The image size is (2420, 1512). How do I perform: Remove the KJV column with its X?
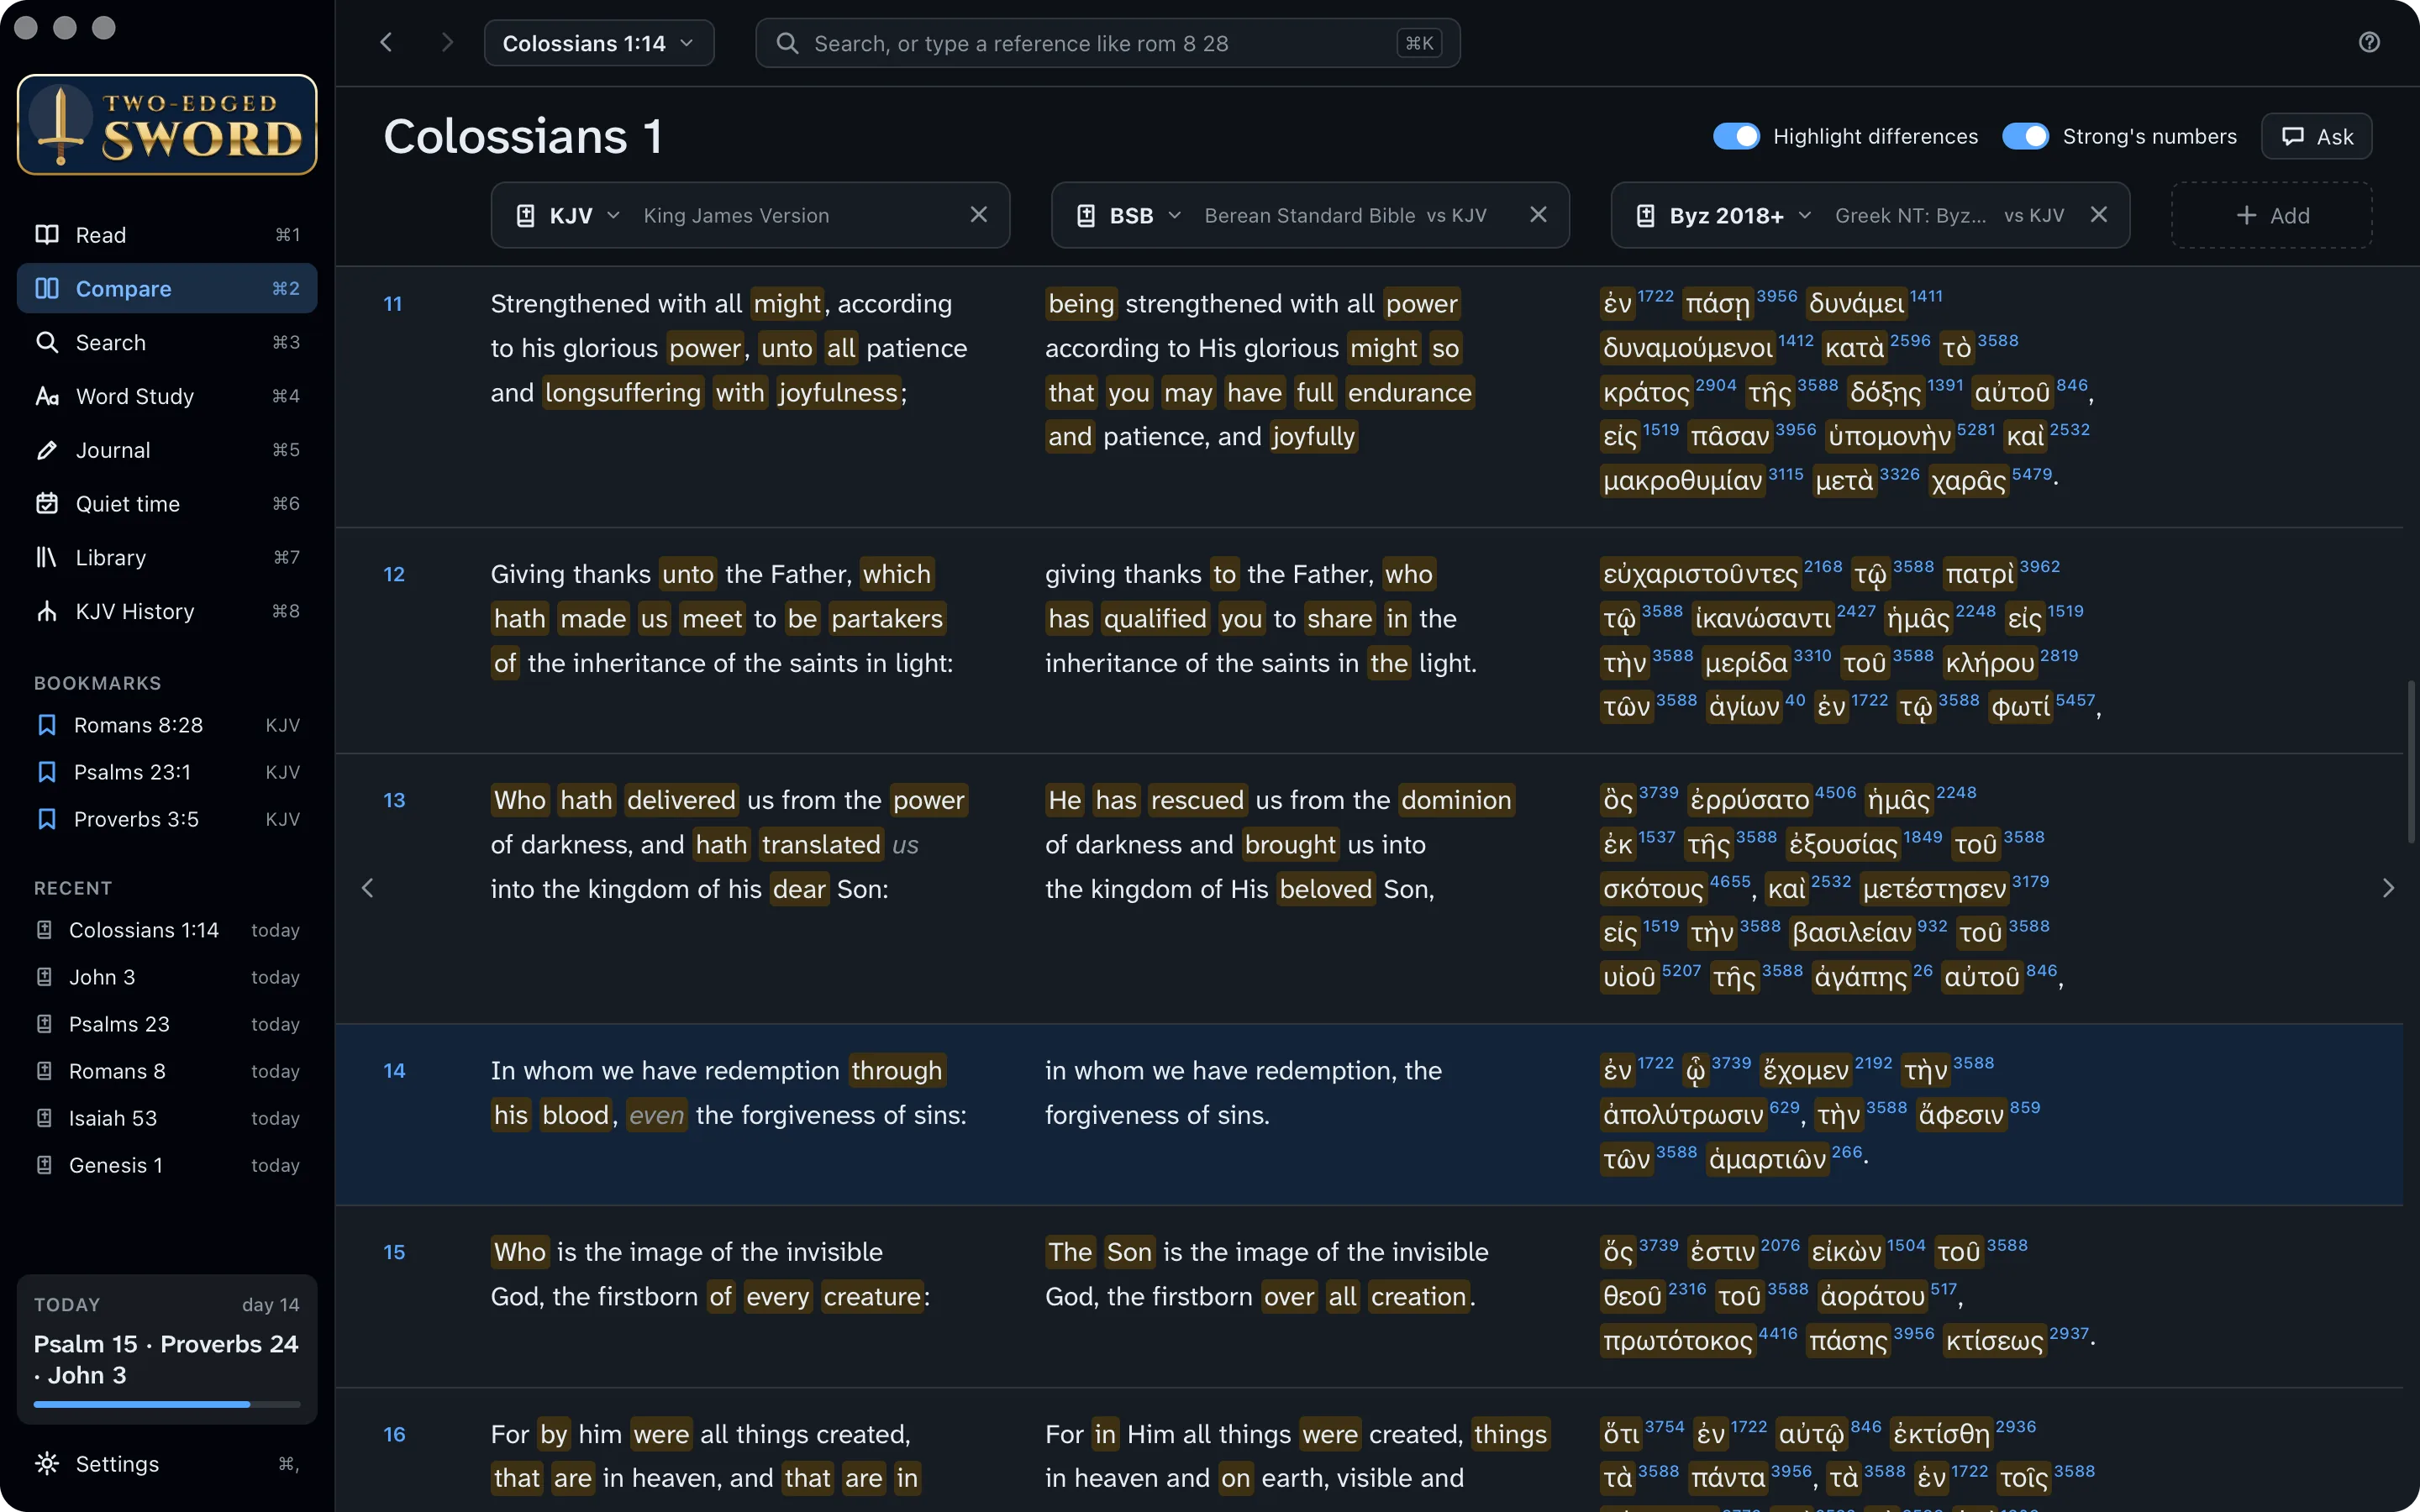click(x=979, y=215)
